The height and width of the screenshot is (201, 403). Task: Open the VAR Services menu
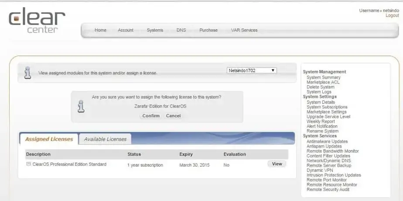(x=244, y=30)
